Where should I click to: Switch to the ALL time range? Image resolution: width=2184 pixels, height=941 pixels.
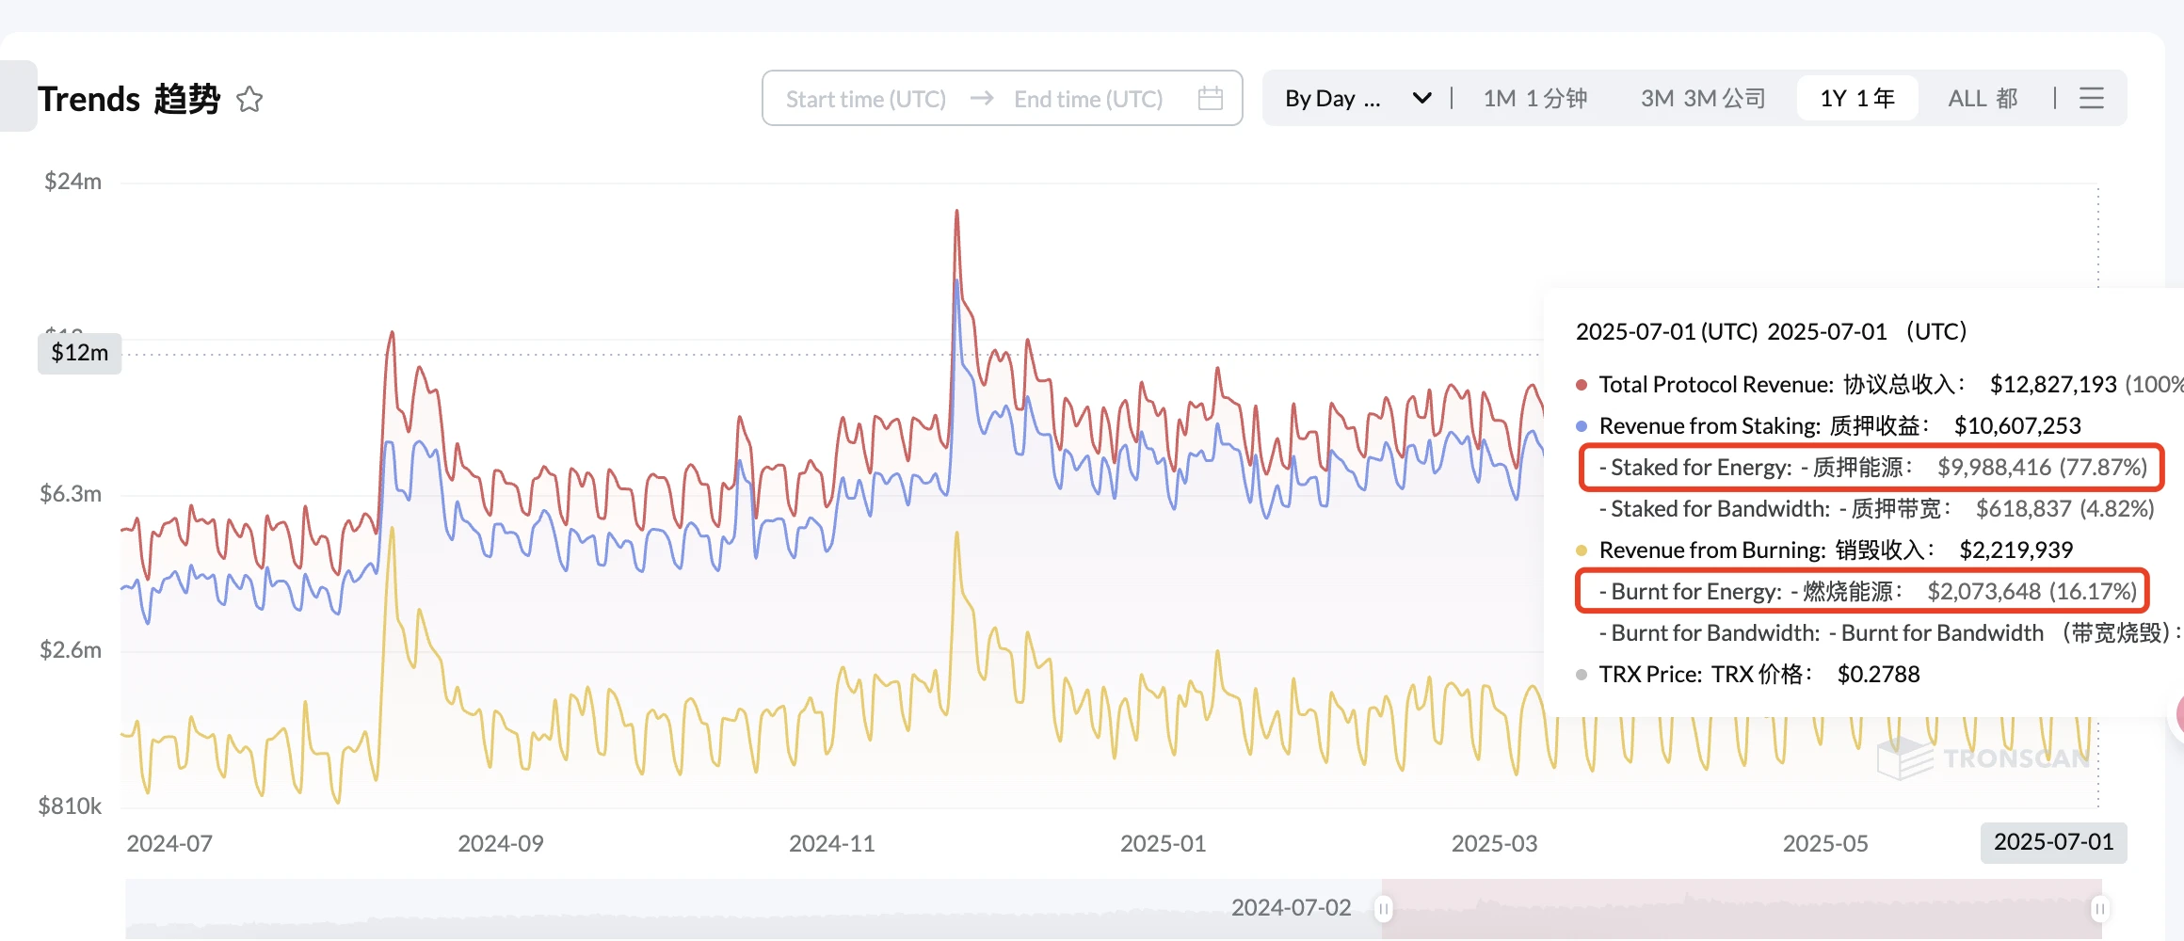[1983, 98]
